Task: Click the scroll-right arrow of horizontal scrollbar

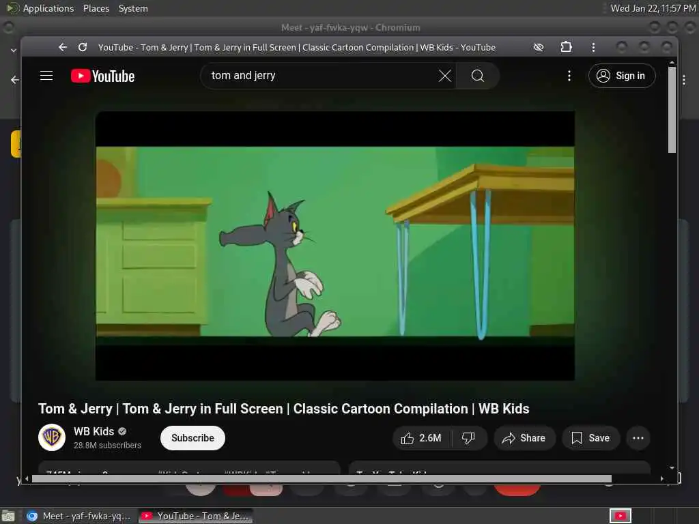Action: tap(662, 478)
